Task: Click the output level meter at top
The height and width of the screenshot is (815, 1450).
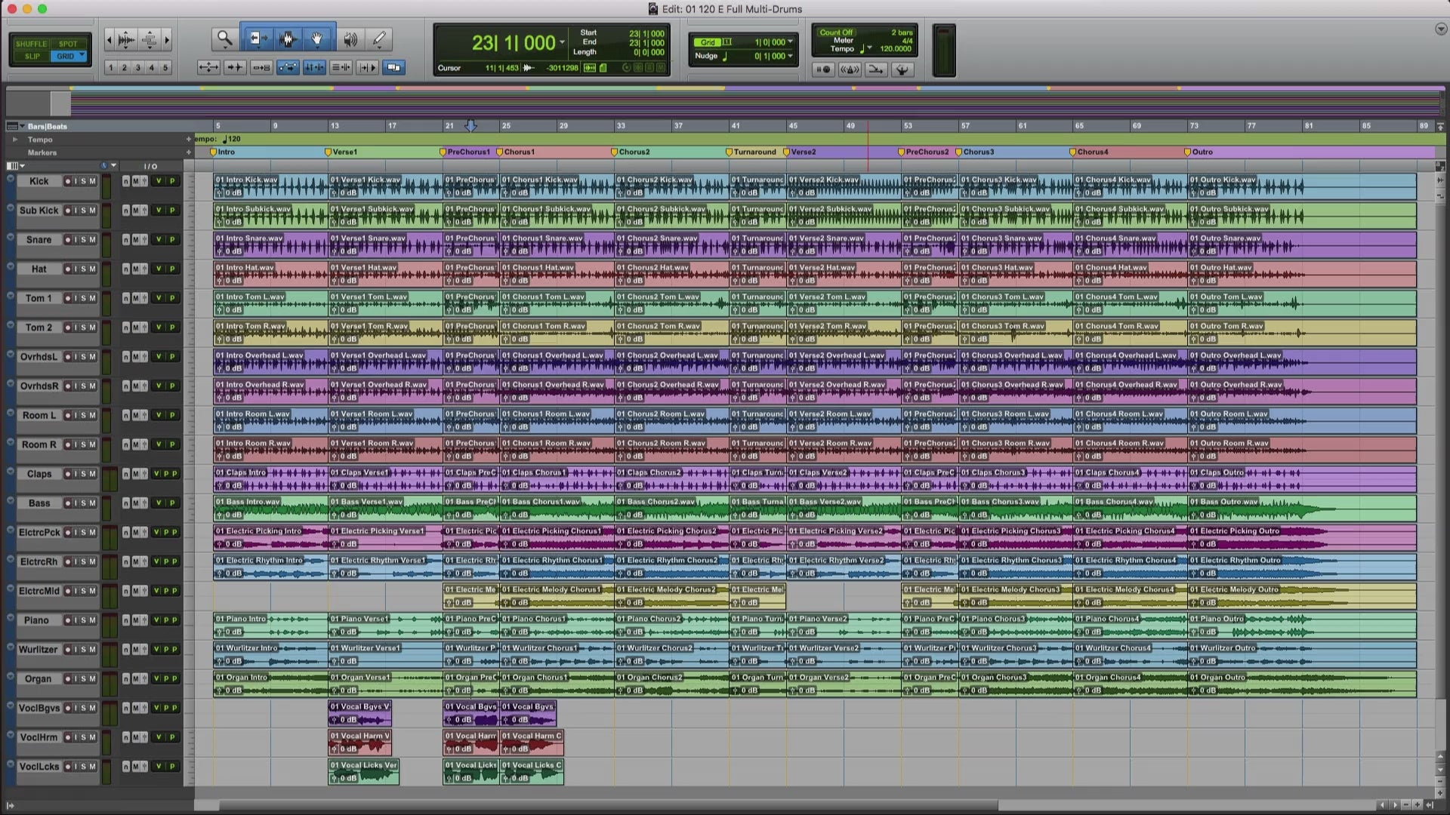Action: tap(944, 51)
